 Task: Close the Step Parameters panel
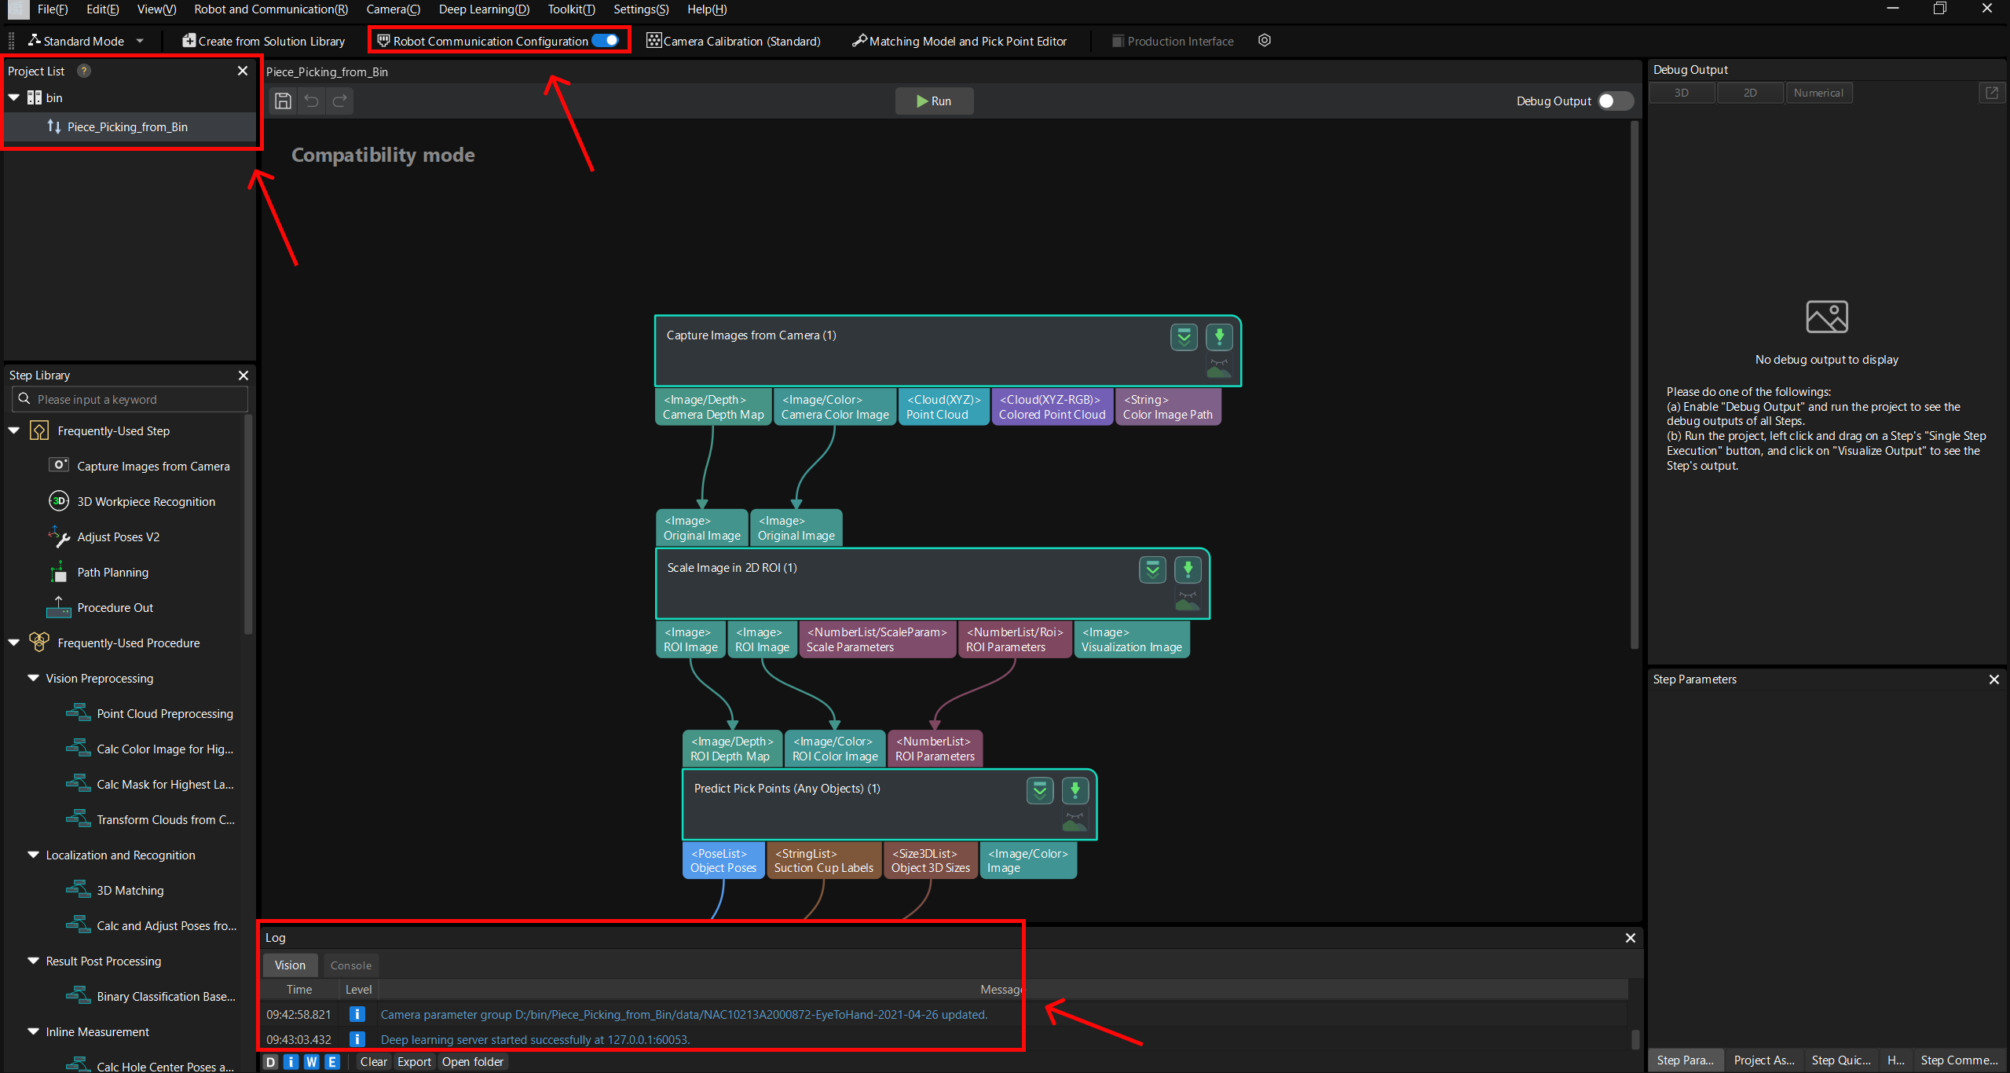pyautogui.click(x=1994, y=679)
